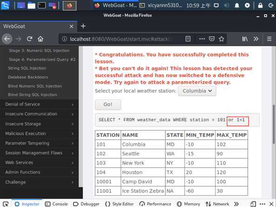This screenshot has width=276, height=207.
Task: Switch to the Memory devtools tab
Action: 188,204
